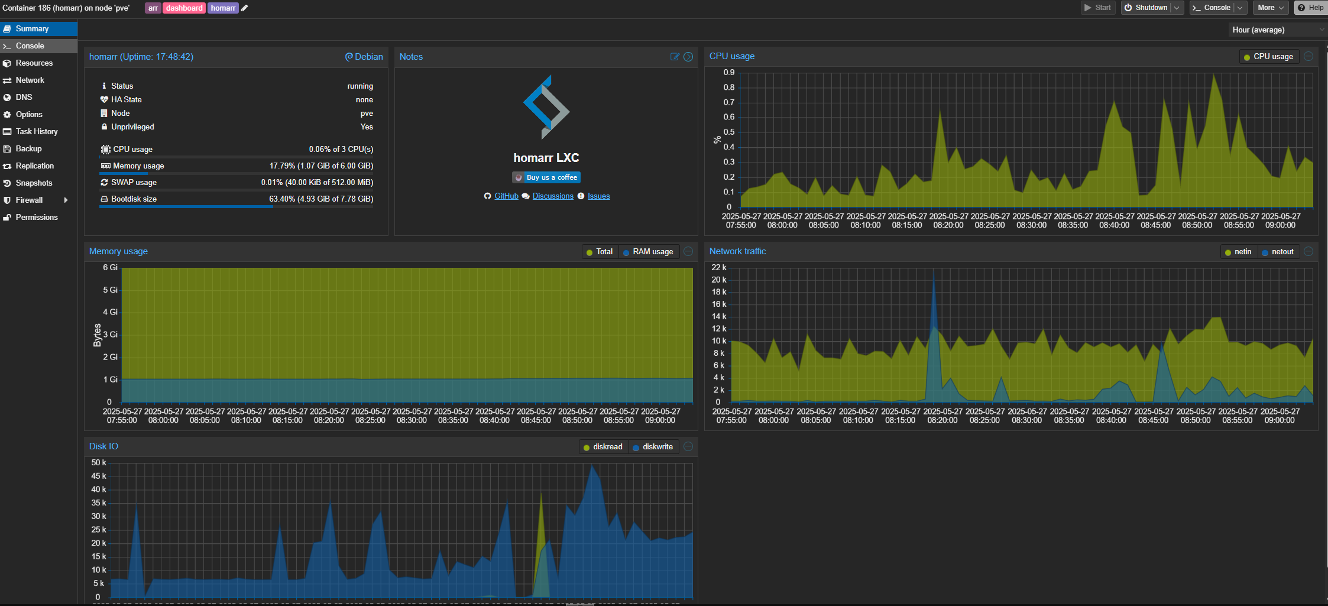Click the 'arr' tag label
This screenshot has height=606, width=1328.
pyautogui.click(x=153, y=8)
